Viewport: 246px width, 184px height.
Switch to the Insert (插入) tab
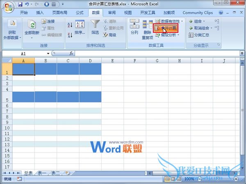[x=40, y=13]
